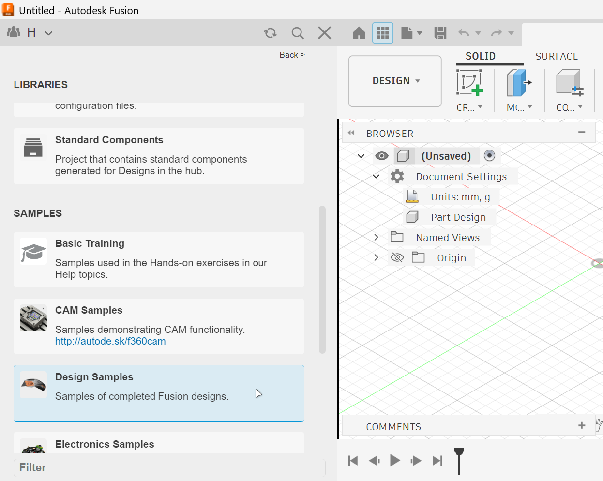Switch to the SOLID tab

[x=481, y=56]
